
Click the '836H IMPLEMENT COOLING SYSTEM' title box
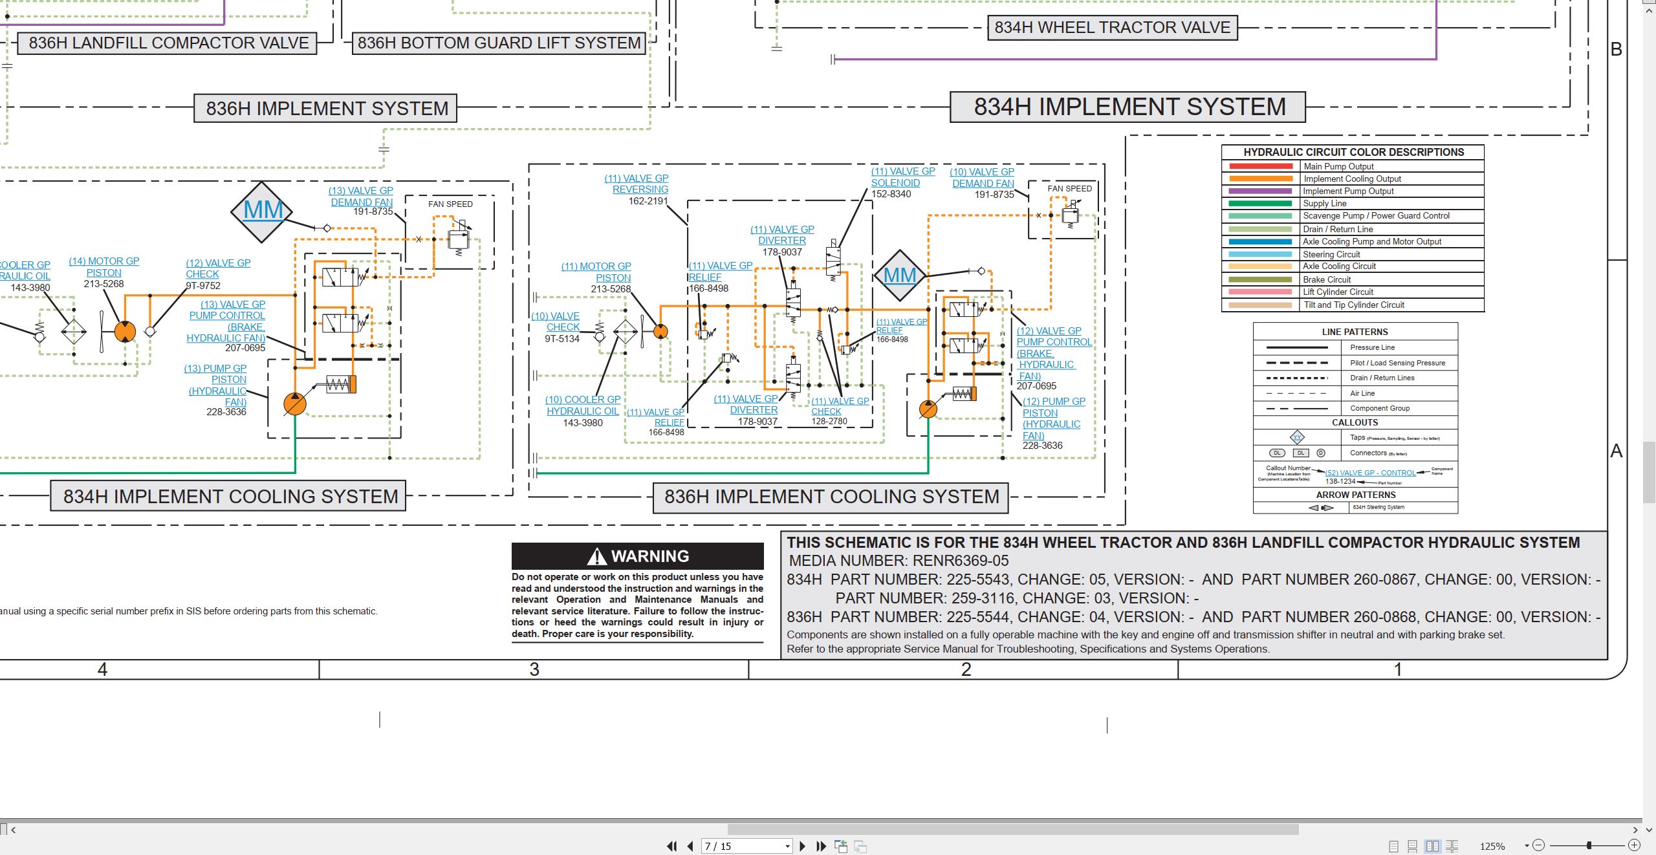point(831,497)
